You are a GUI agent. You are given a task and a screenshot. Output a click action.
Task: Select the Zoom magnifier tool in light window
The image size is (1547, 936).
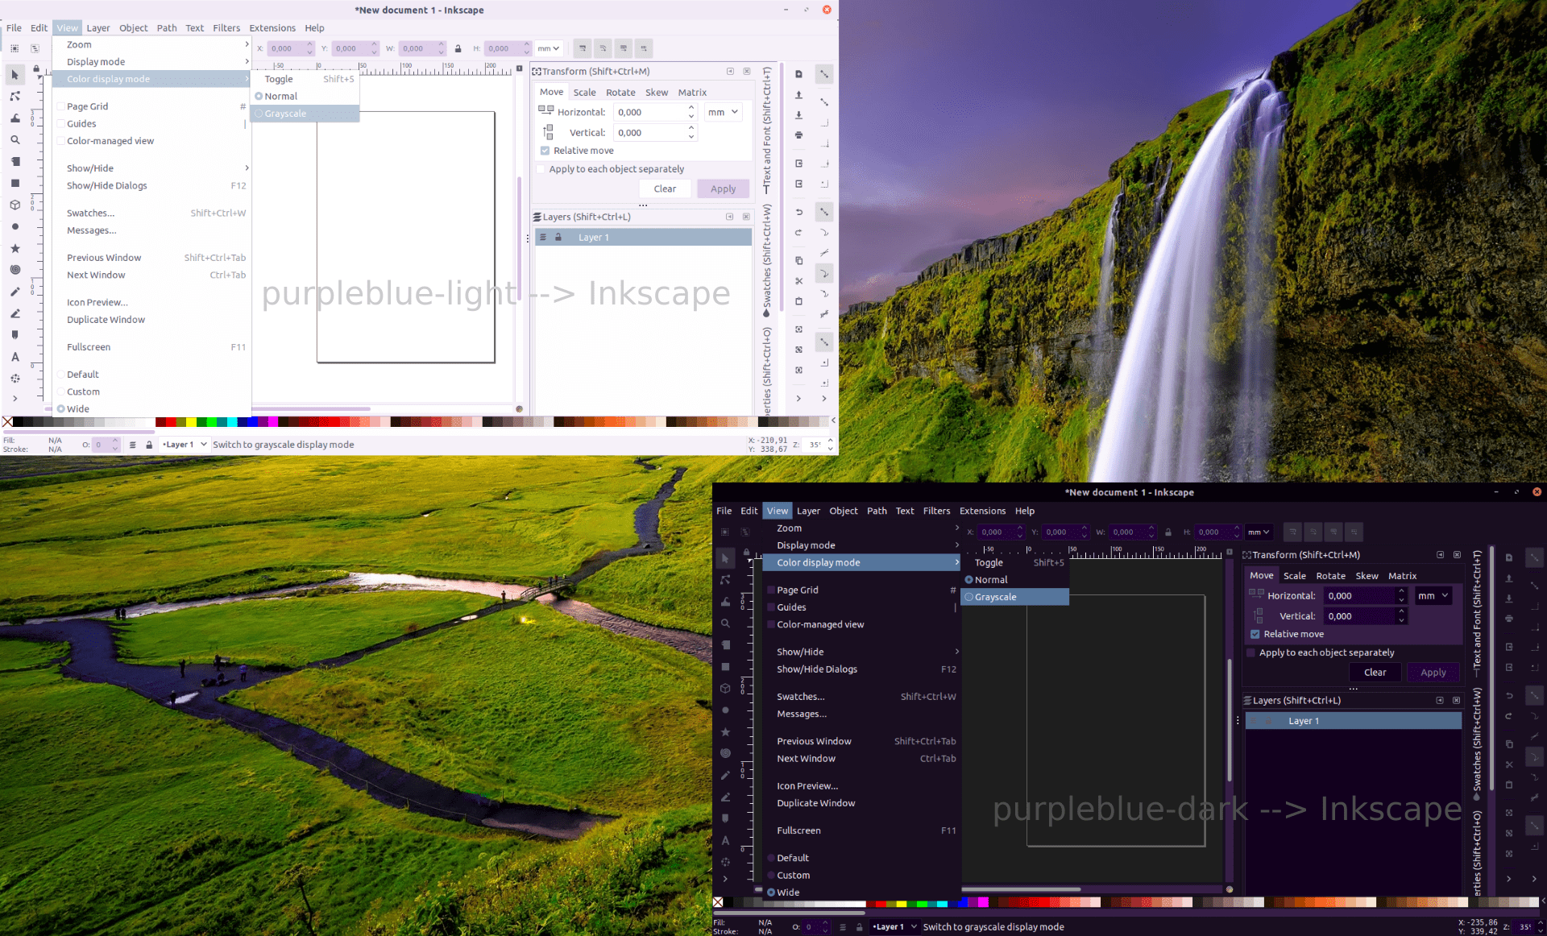point(15,140)
